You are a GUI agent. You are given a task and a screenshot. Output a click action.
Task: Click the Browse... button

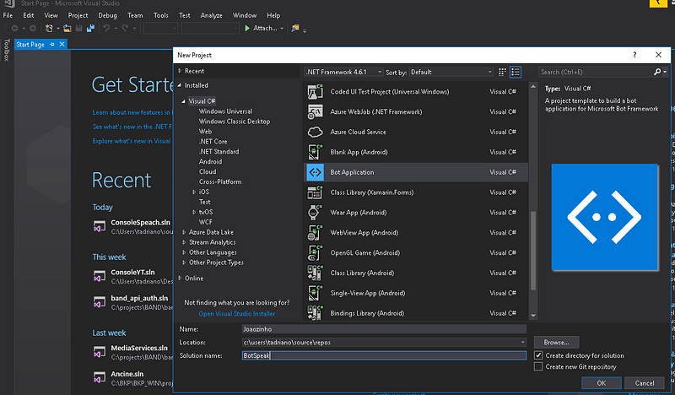coord(556,343)
